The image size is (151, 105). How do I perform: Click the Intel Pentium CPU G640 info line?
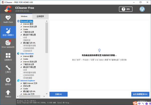[44, 103]
